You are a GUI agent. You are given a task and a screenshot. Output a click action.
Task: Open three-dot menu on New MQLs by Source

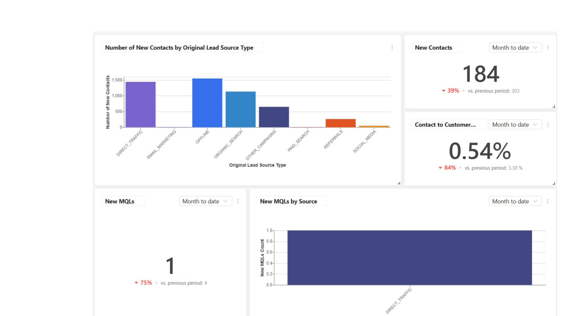pyautogui.click(x=548, y=201)
